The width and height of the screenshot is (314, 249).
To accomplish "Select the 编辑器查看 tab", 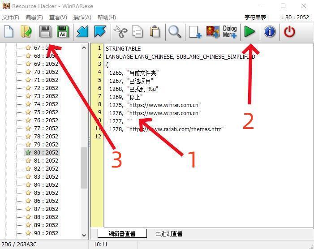I will pyautogui.click(x=121, y=234).
